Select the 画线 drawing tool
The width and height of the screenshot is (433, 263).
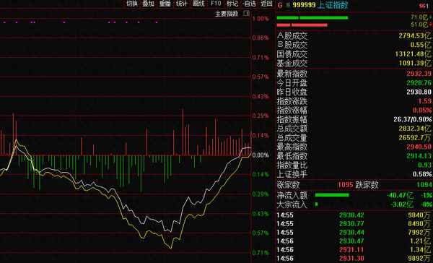[x=198, y=4]
